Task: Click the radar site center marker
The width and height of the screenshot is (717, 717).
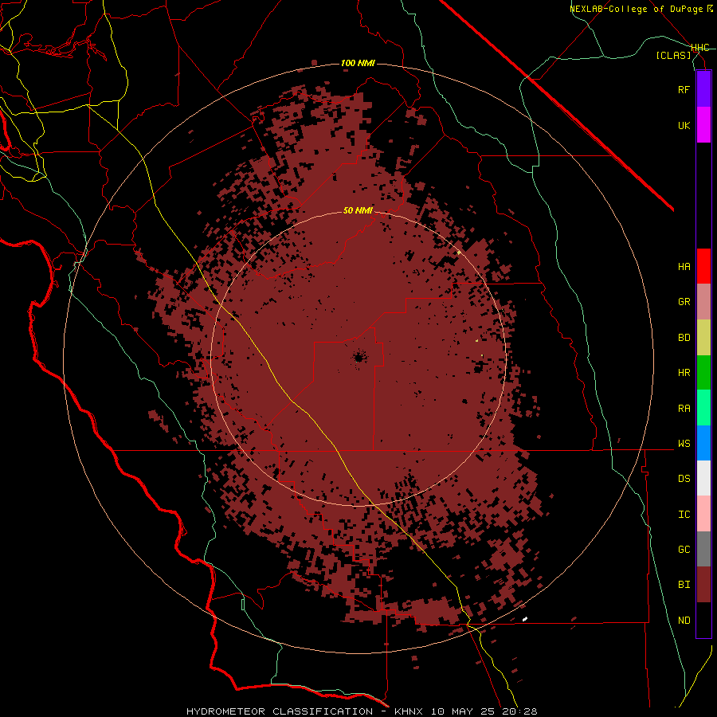Action: (x=358, y=358)
